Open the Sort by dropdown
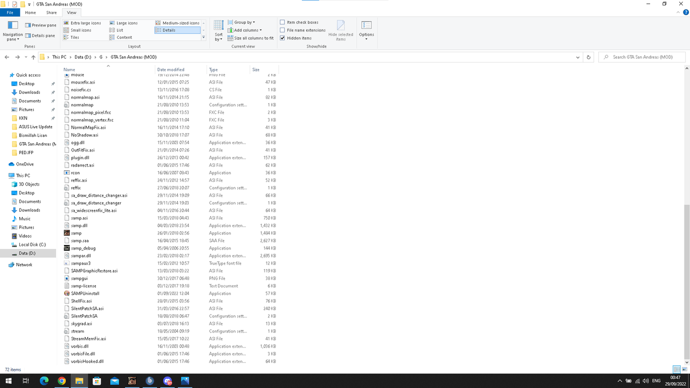This screenshot has width=690, height=388. point(218,31)
